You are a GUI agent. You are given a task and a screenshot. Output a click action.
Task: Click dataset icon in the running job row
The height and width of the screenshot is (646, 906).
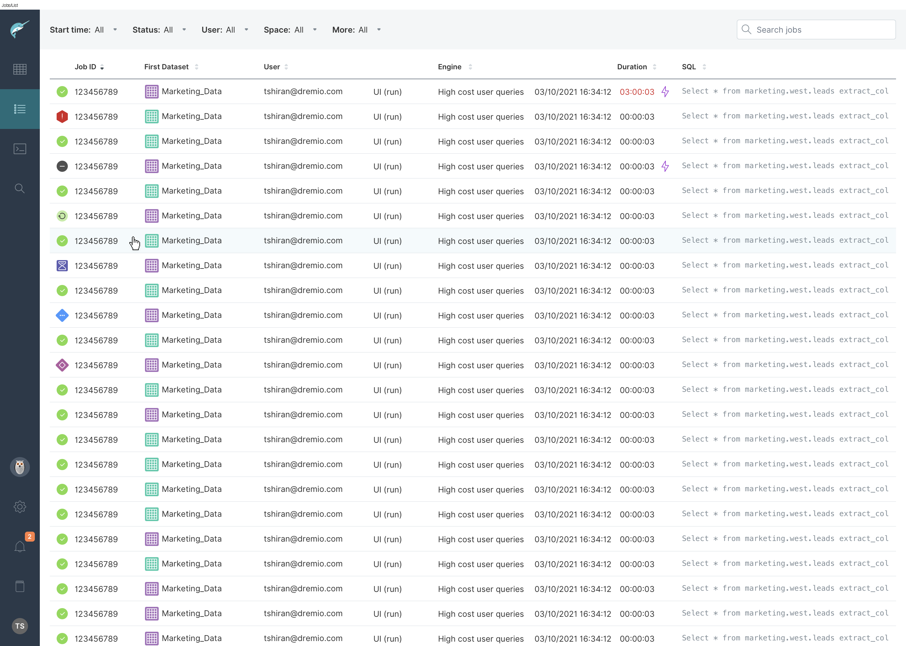pos(152,216)
